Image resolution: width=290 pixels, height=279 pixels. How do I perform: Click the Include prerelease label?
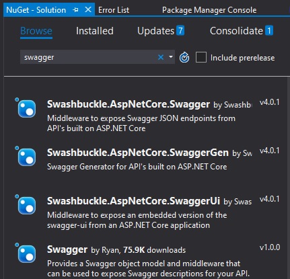242,58
